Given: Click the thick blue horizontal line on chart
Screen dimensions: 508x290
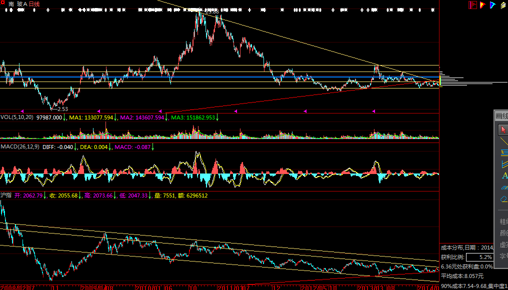Looking at the screenshot, I should pyautogui.click(x=200, y=77).
